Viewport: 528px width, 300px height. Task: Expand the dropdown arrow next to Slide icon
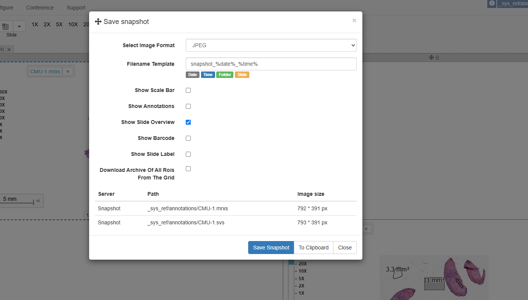19,26
